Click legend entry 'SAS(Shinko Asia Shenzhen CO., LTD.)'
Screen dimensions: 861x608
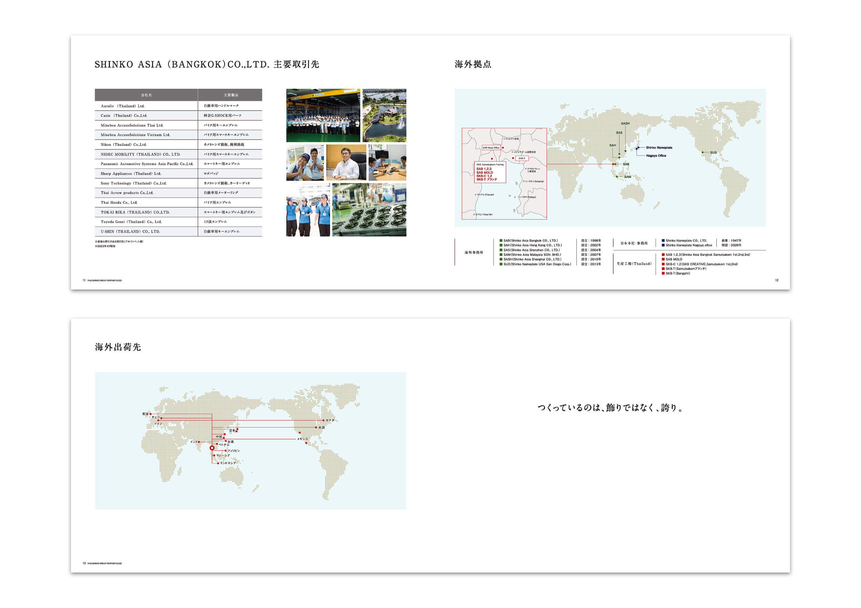[x=529, y=250]
